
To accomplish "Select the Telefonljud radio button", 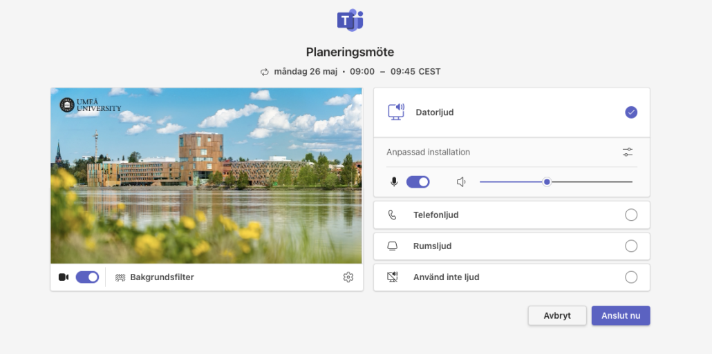I will [x=631, y=215].
